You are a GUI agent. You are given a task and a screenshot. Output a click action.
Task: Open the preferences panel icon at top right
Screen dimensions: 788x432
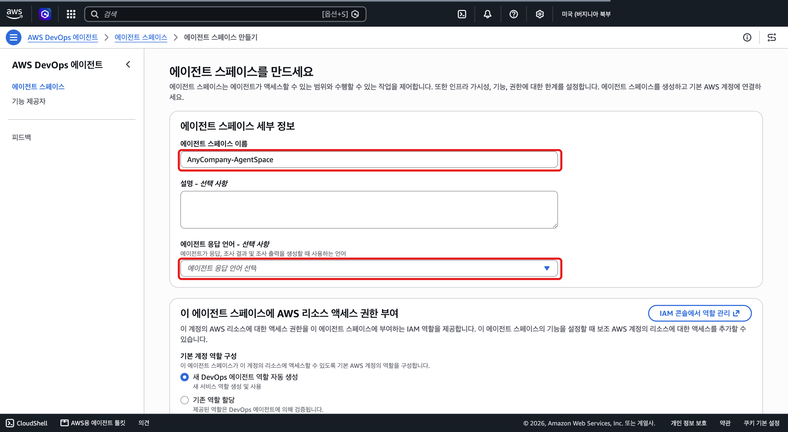[x=772, y=37]
